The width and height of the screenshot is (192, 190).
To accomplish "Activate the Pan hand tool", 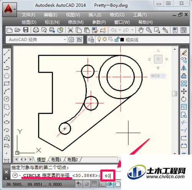I will point(141,30).
